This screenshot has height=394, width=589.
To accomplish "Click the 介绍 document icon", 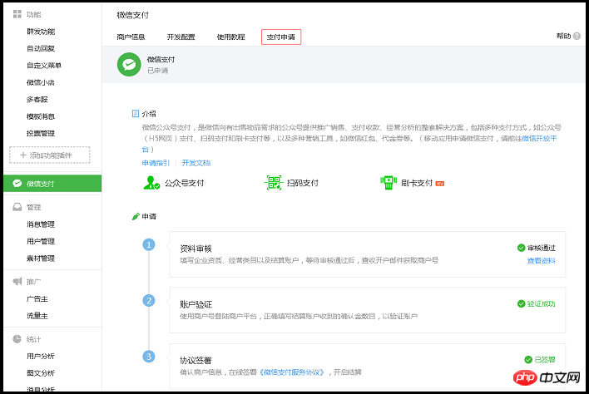I will (x=136, y=114).
